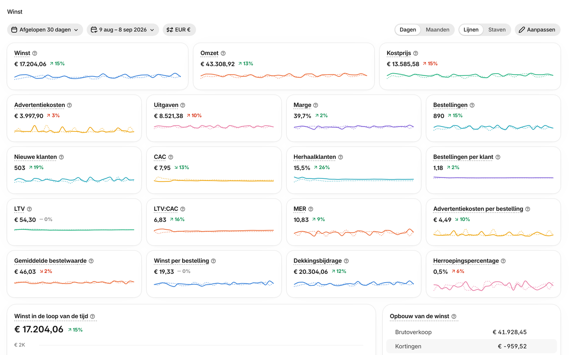
Task: Switch the granularity to Maanden
Action: click(437, 30)
